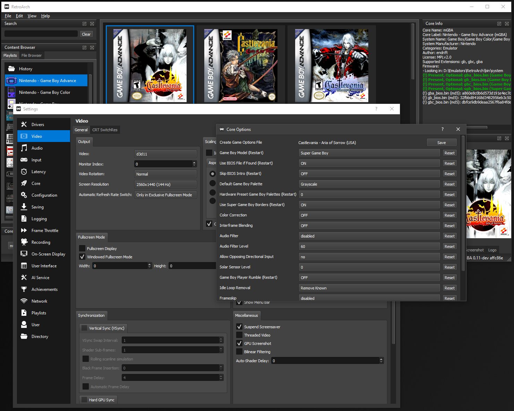The height and width of the screenshot is (411, 514).
Task: Open the Game Boy Model dropdown
Action: point(369,153)
